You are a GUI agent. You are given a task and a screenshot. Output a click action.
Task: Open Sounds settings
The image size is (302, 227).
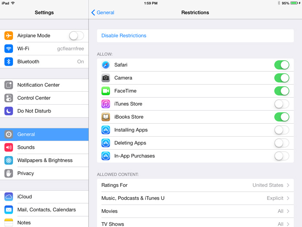click(x=44, y=147)
